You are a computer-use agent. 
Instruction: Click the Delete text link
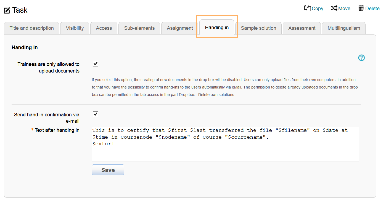tap(372, 9)
